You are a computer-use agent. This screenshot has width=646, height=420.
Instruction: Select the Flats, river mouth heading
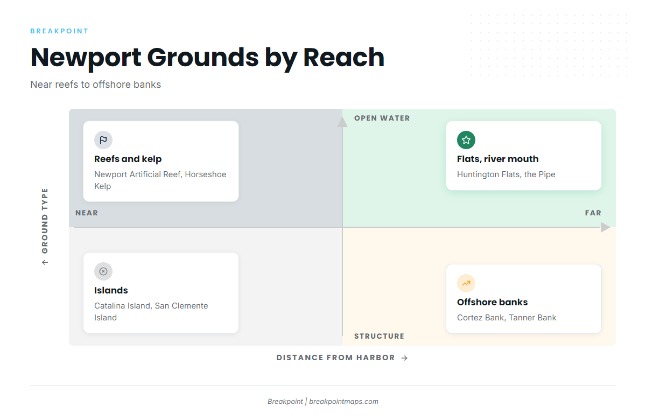point(498,159)
